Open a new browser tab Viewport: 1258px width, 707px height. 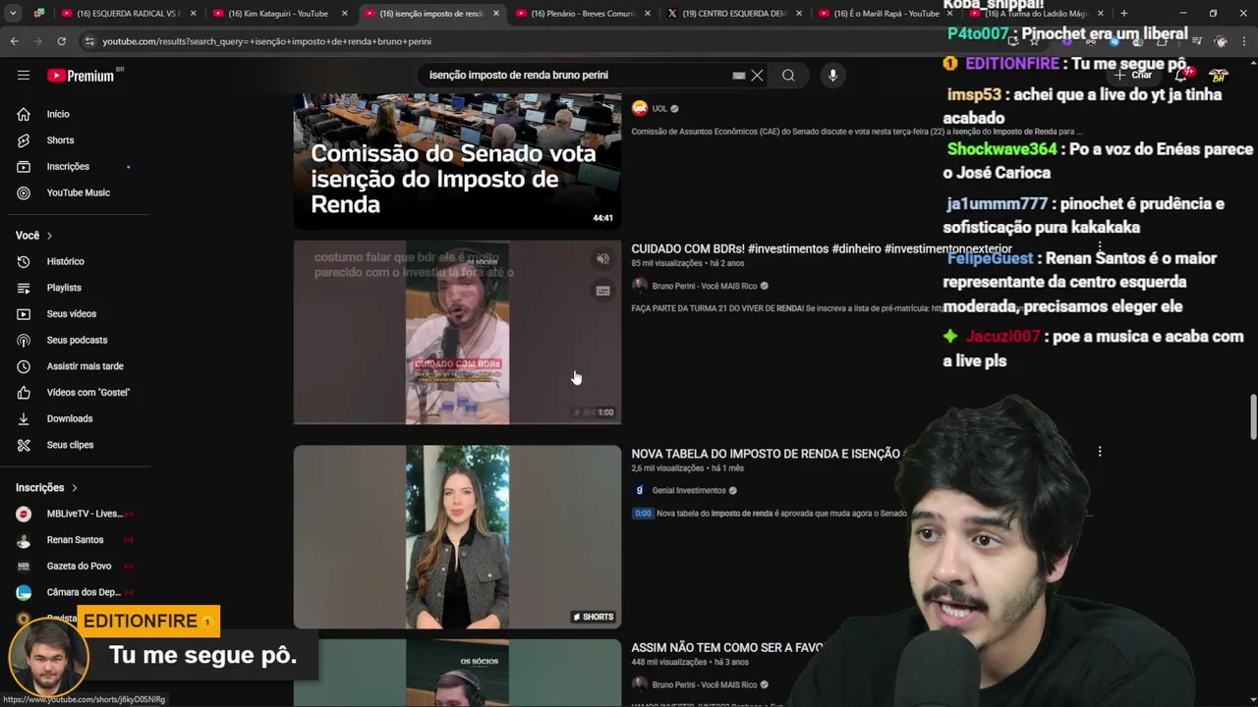[x=1123, y=14]
